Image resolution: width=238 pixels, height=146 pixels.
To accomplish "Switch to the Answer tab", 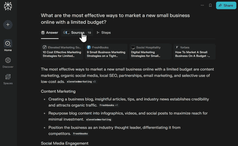I will click(x=50, y=33).
